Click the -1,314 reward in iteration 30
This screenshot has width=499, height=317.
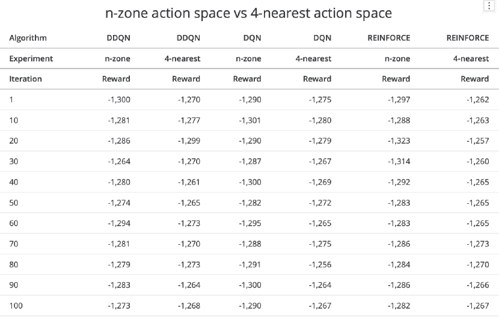pos(399,161)
